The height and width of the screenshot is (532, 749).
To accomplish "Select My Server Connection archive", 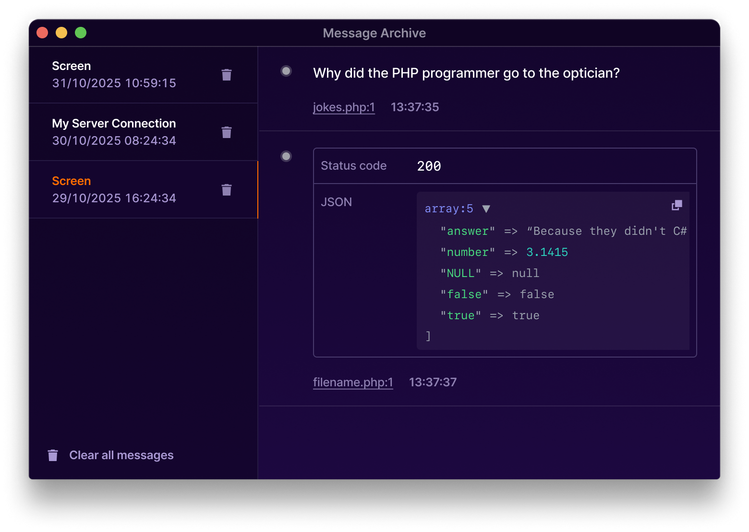I will pyautogui.click(x=114, y=132).
